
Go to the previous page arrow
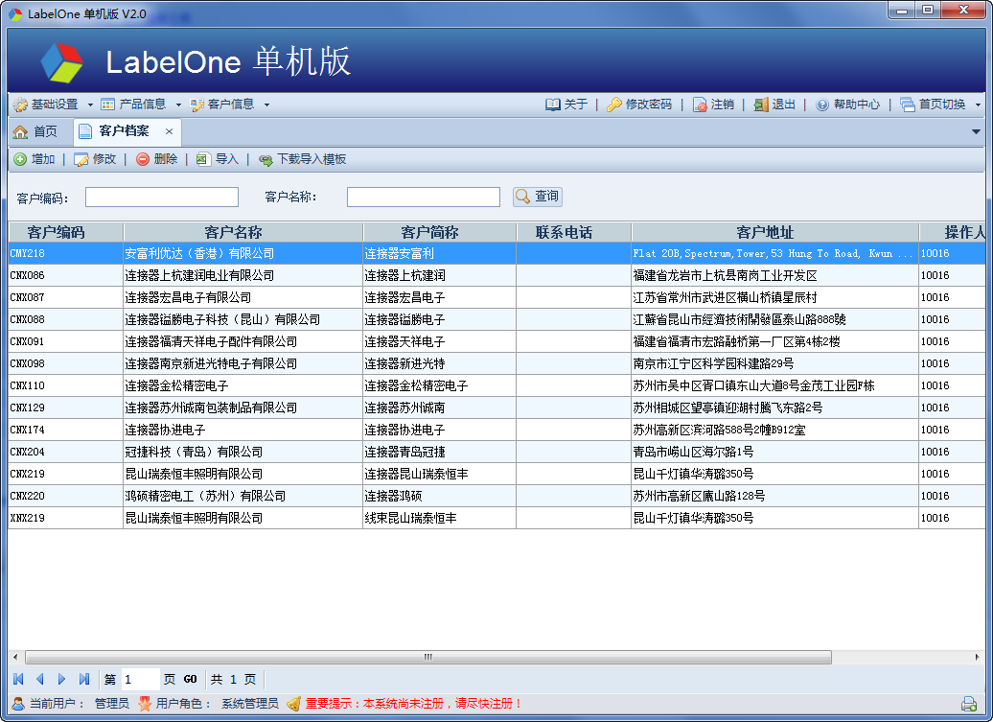[x=40, y=679]
